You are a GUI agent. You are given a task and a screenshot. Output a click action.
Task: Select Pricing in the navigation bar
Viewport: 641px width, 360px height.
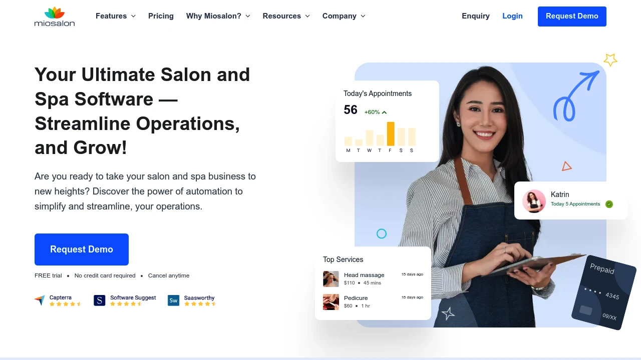161,16
